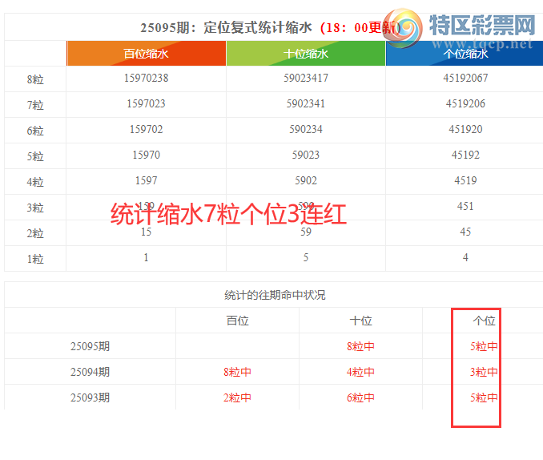Viewport: 543px width, 460px height.
Task: Click the 1粒 row label
Action: click(x=35, y=259)
